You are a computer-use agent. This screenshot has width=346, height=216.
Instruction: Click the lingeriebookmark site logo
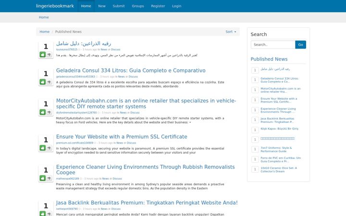pyautogui.click(x=55, y=6)
